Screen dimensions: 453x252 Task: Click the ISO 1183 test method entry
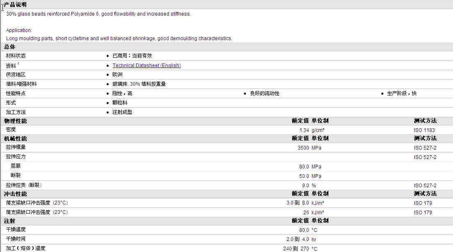tap(424, 130)
